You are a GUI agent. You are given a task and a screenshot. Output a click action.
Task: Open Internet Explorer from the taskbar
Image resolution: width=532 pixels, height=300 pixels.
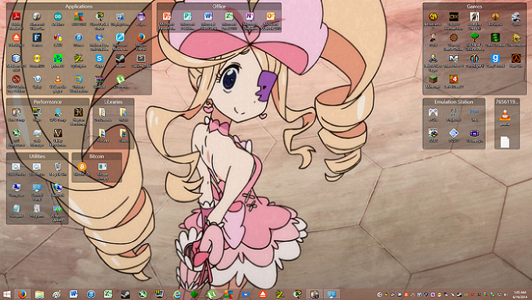[177, 294]
